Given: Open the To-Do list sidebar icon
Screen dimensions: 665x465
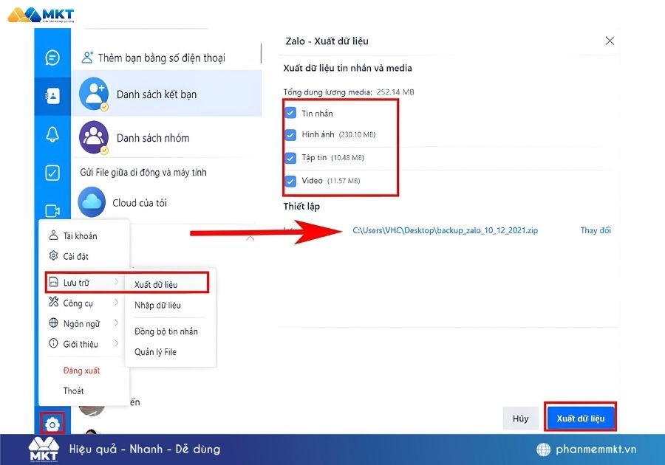Looking at the screenshot, I should 51,170.
